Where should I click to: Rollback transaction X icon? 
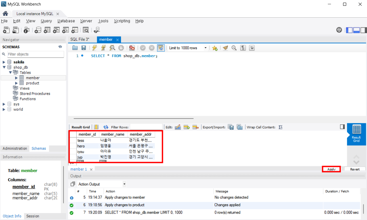click(x=152, y=48)
